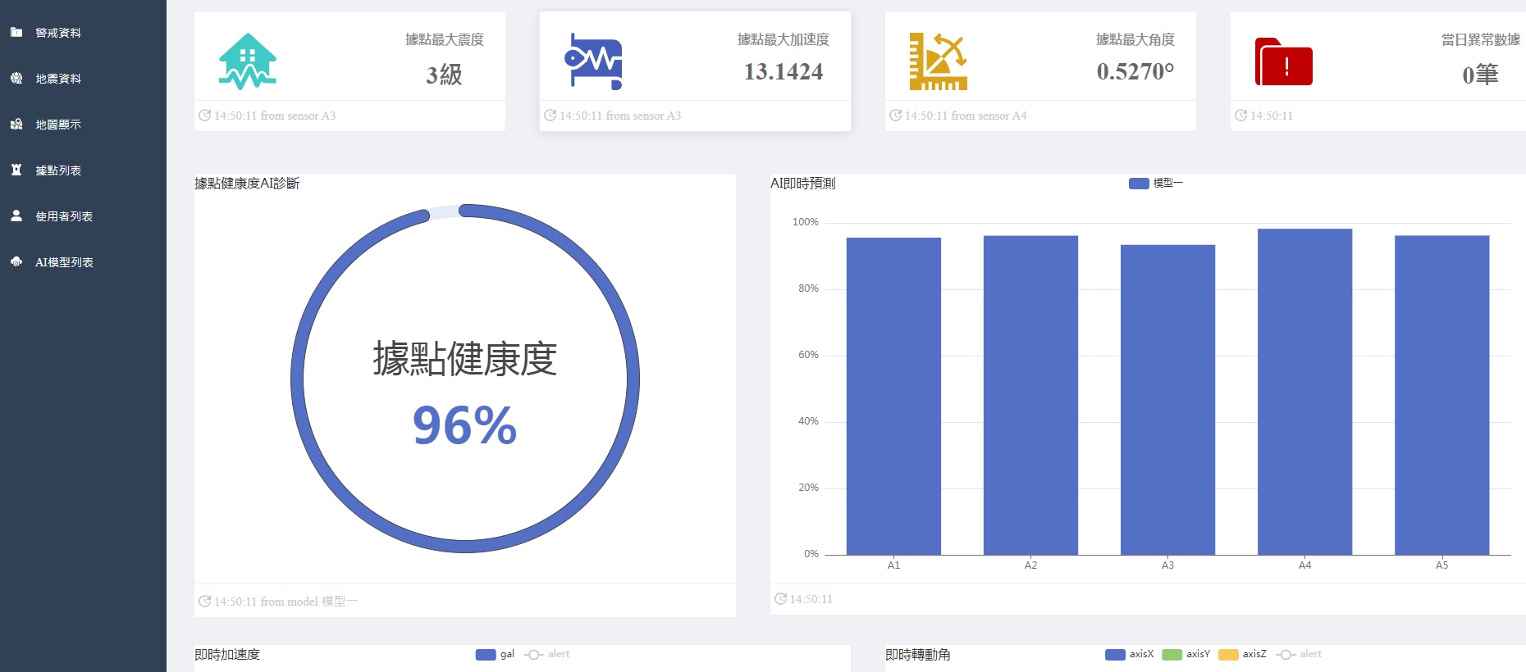
Task: Click the 3級 intensity value
Action: coord(444,75)
